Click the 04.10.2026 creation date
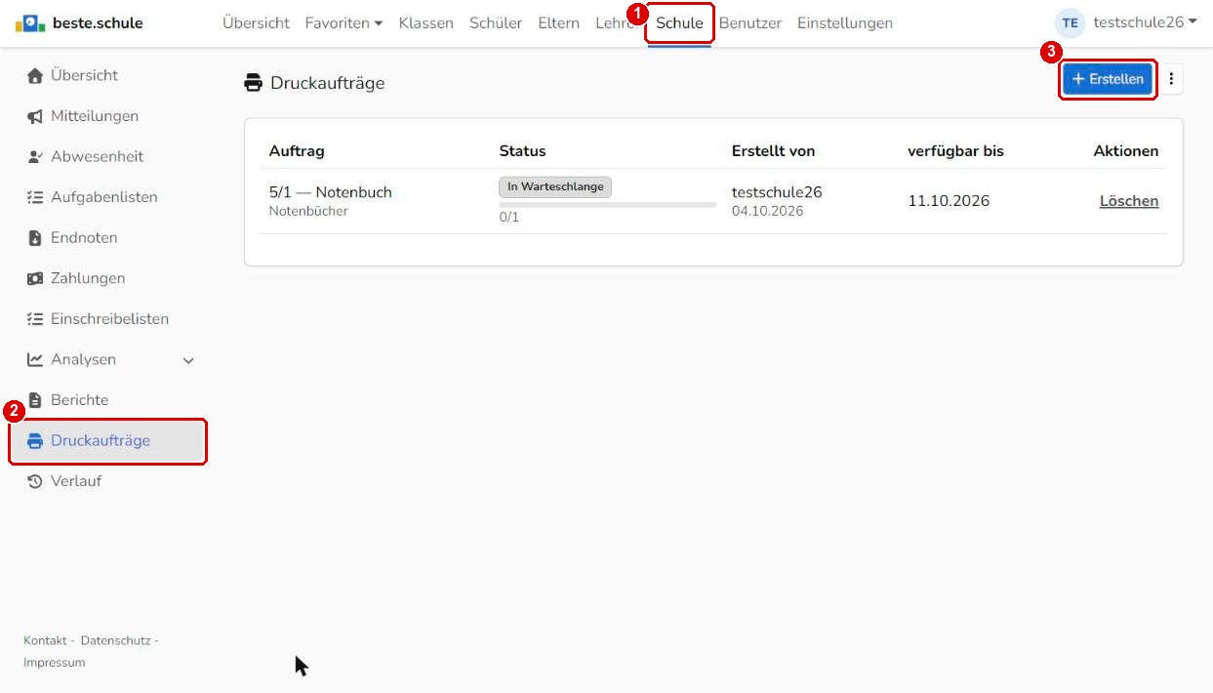Screen dimensions: 1213x693 point(768,211)
